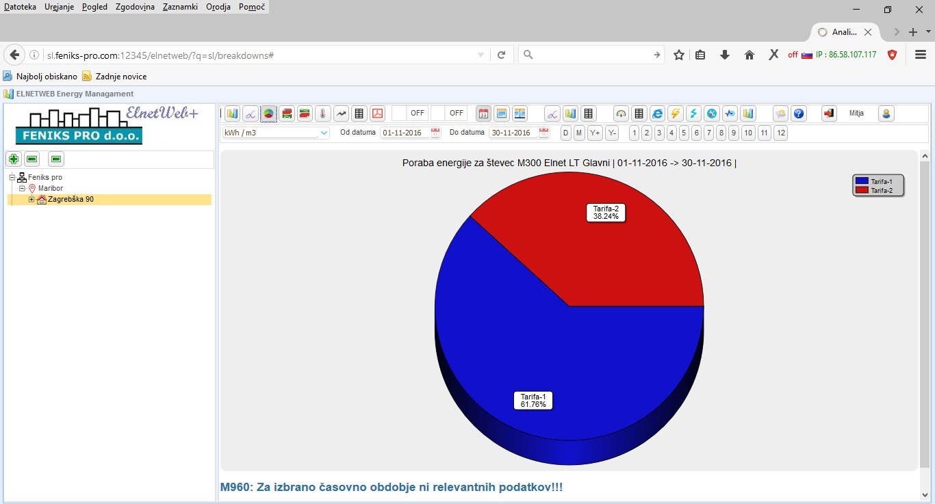Viewport: 935px width, 504px height.
Task: Click the browser search input field
Action: (591, 55)
